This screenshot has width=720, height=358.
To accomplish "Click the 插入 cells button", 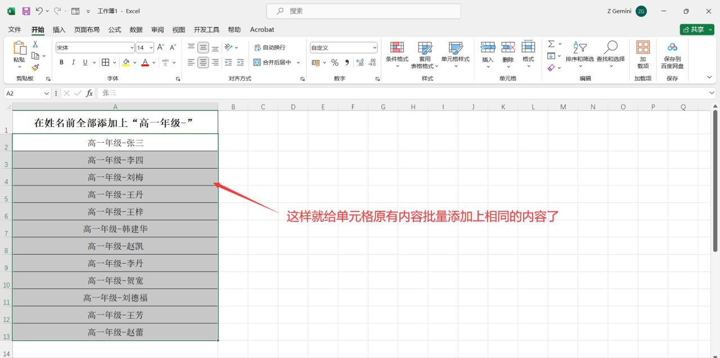I will point(488,55).
